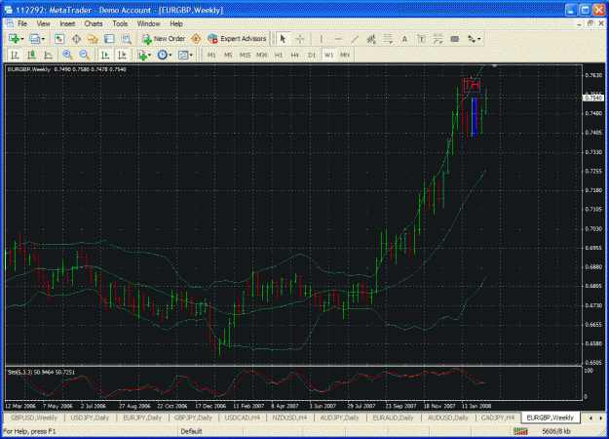
Task: Select the Rectangle shape tool
Action: (x=454, y=39)
